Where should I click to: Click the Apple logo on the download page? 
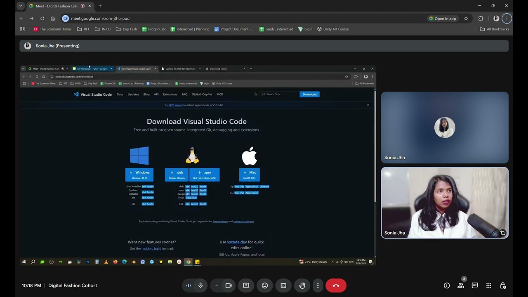pyautogui.click(x=250, y=156)
